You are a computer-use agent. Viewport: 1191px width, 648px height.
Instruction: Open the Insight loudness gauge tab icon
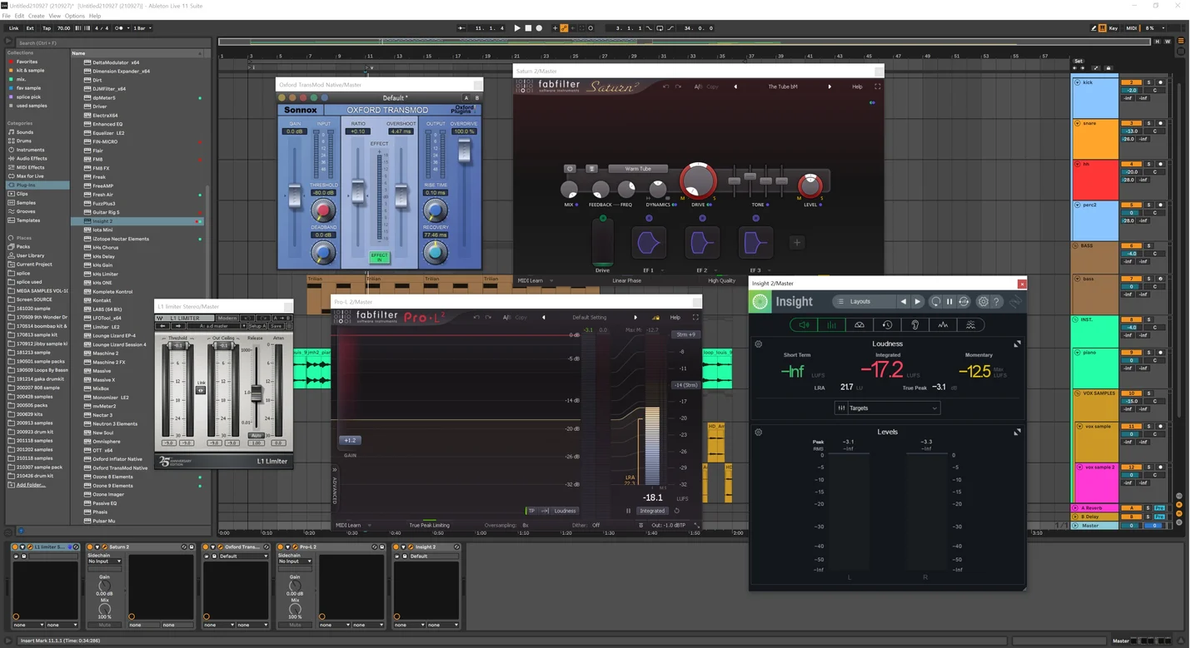(860, 325)
